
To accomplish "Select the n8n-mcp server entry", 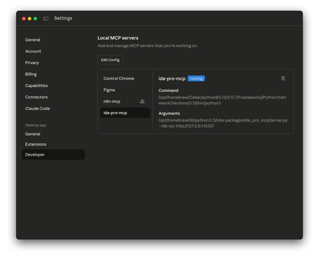I will click(112, 101).
